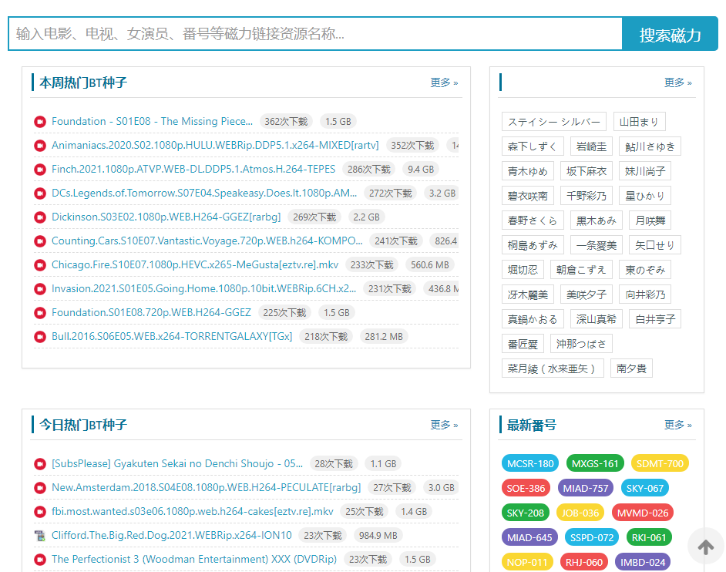Click video icon beside Foundation S01E08 Missing Piece
726x572 pixels.
40,122
